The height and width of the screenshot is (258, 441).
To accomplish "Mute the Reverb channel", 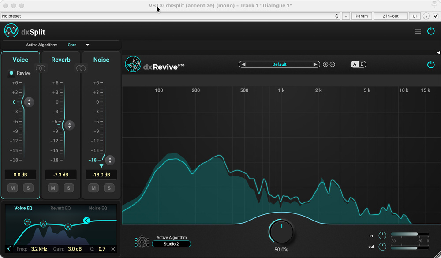I will tap(53, 188).
